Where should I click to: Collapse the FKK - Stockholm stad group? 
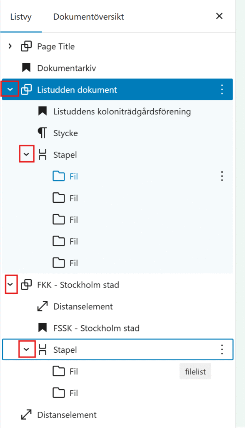pyautogui.click(x=10, y=284)
